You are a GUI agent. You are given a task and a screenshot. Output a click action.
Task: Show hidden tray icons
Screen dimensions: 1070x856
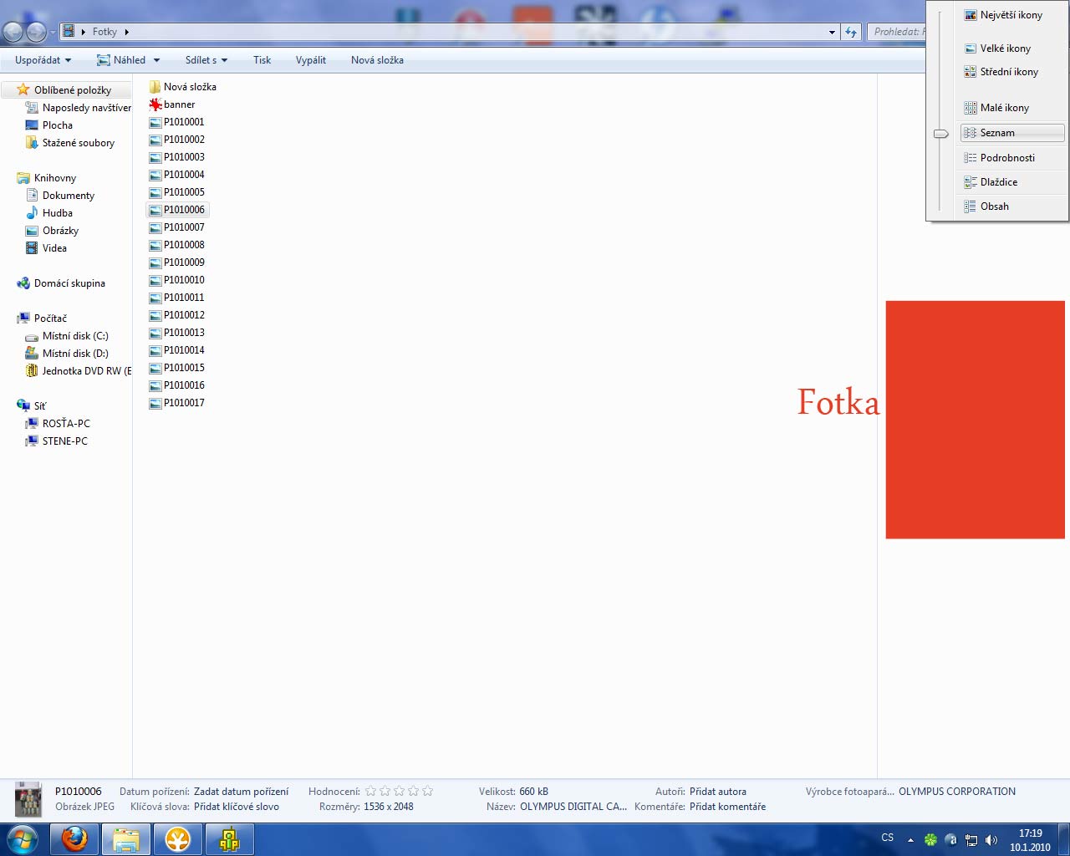coord(910,840)
